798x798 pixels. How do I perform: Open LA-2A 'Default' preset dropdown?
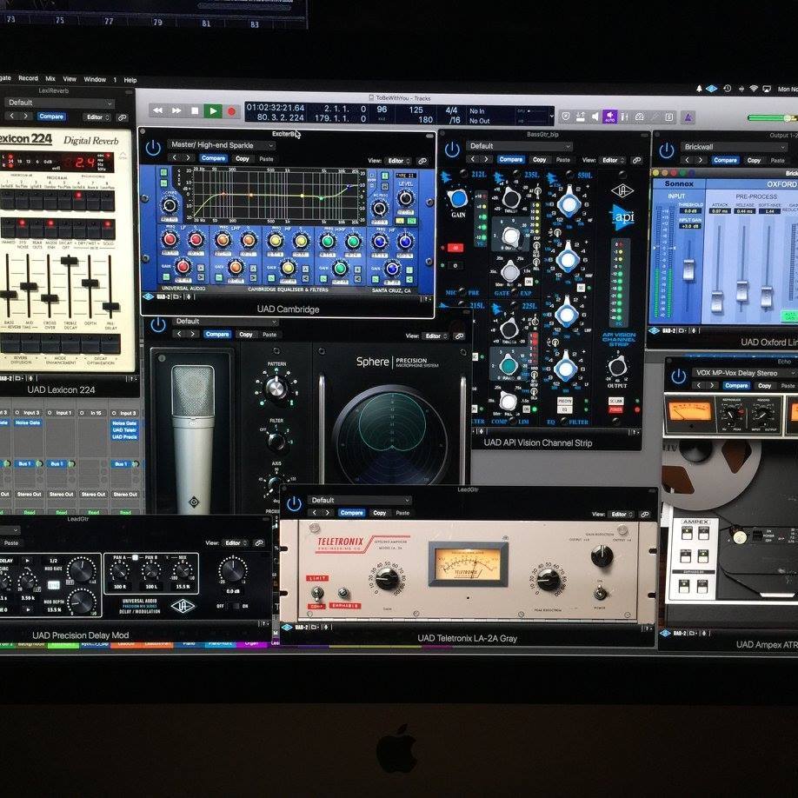pyautogui.click(x=359, y=501)
